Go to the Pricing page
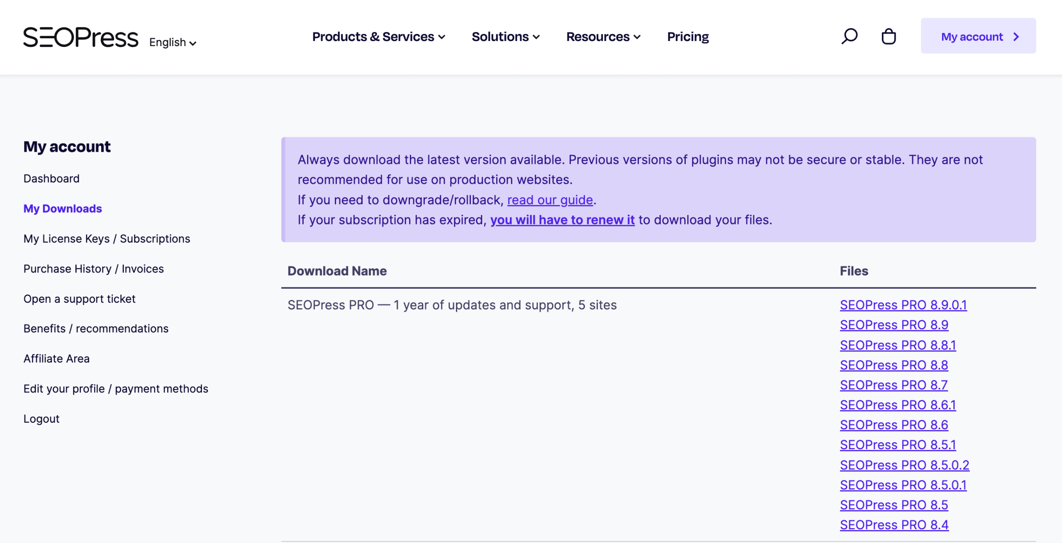The height and width of the screenshot is (543, 1062). point(688,37)
